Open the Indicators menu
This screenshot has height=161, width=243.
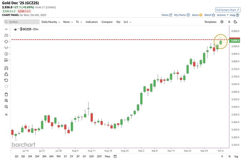[91, 22]
